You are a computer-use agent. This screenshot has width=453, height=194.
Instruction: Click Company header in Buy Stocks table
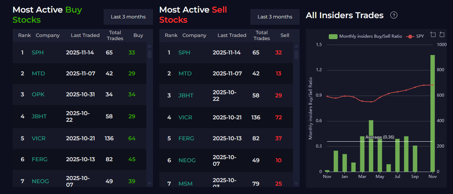coord(48,35)
